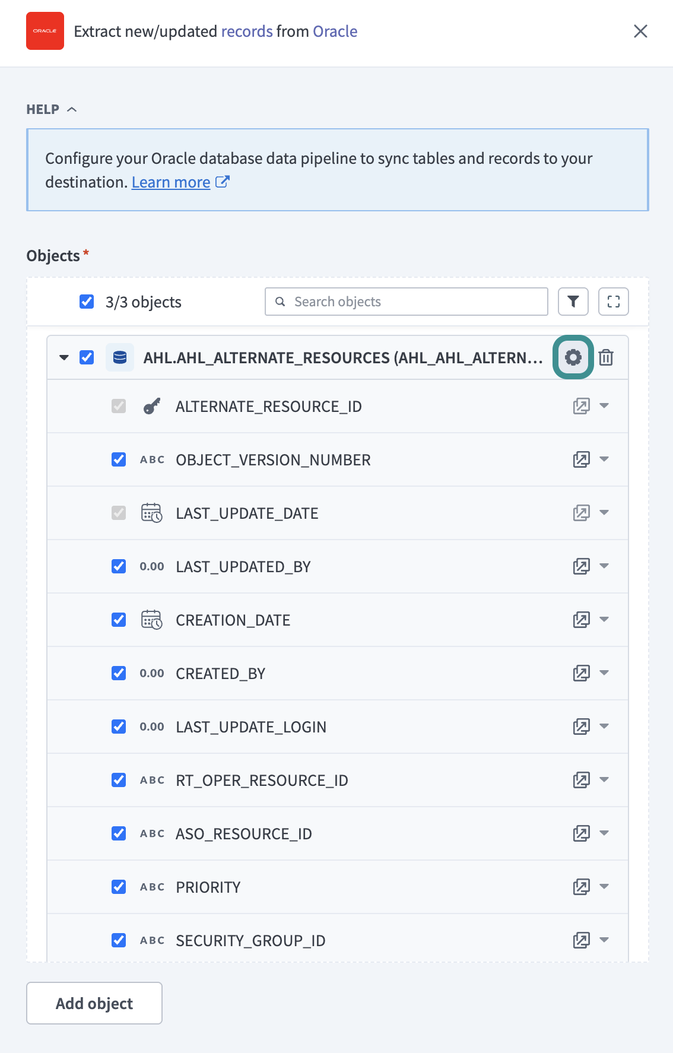Uncheck OBJECT_VERSION_NUMBER field checkbox
Viewport: 673px width, 1053px height.
pyautogui.click(x=119, y=459)
